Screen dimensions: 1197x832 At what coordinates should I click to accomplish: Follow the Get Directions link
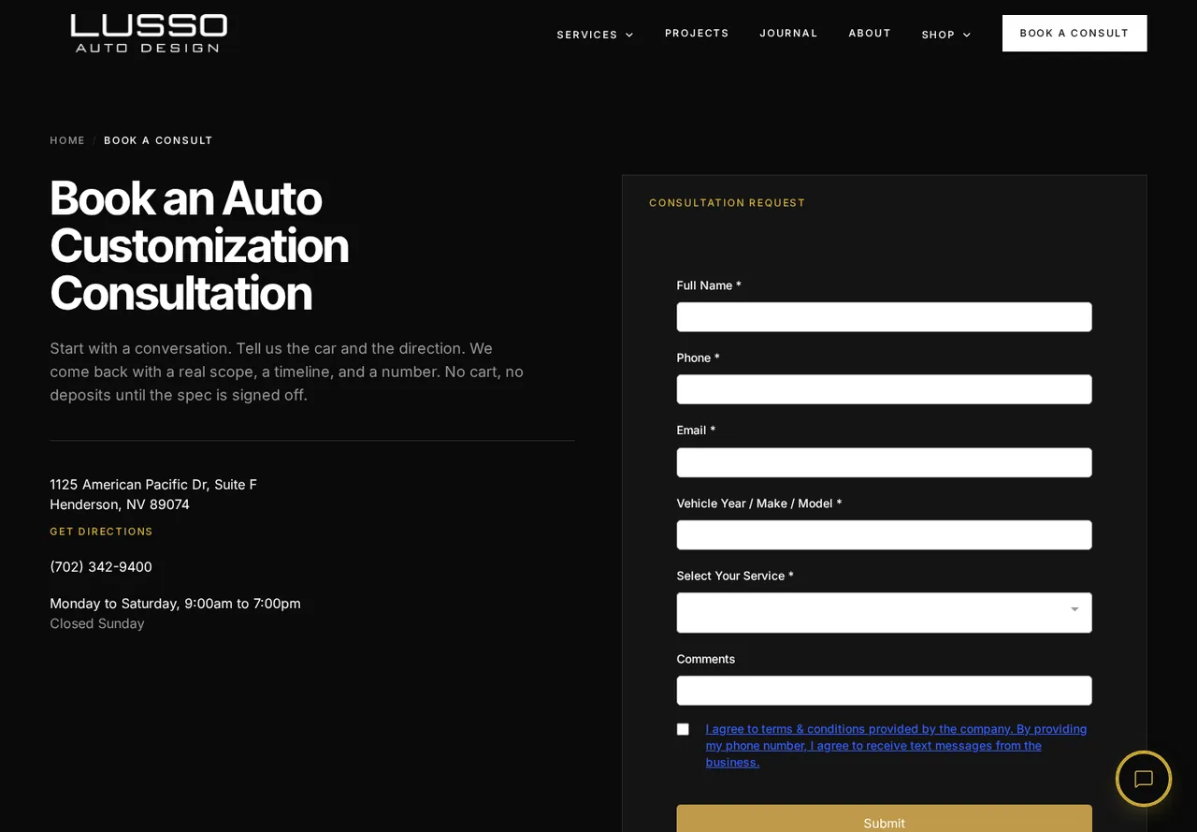click(101, 532)
